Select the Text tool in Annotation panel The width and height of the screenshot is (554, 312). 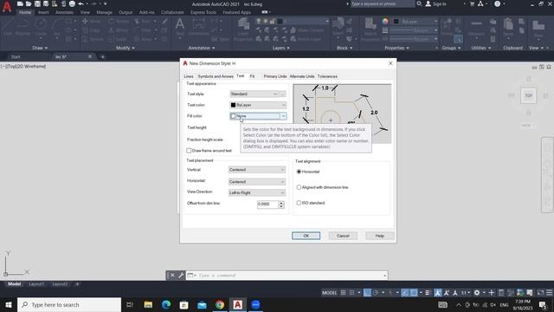point(180,27)
